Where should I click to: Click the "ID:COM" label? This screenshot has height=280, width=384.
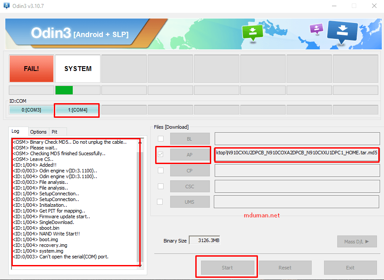18,101
